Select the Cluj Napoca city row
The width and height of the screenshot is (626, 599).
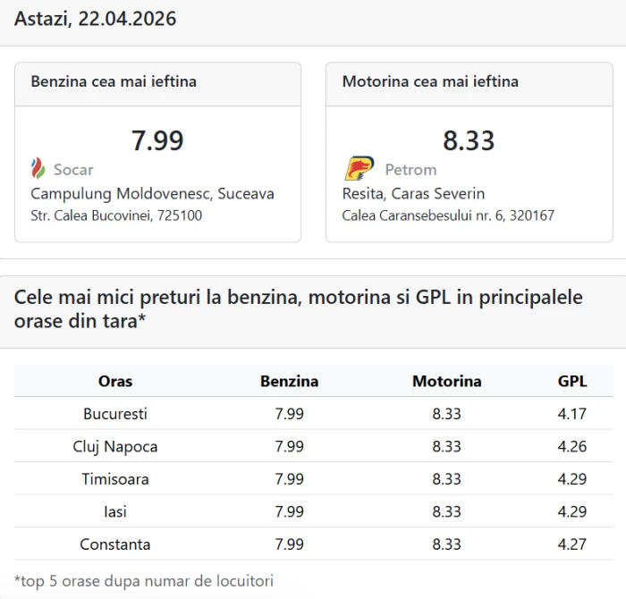click(x=115, y=446)
